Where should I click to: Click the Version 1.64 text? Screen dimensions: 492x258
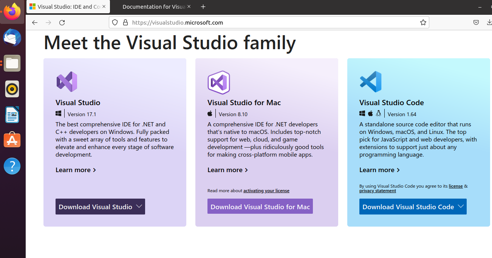[x=402, y=114]
